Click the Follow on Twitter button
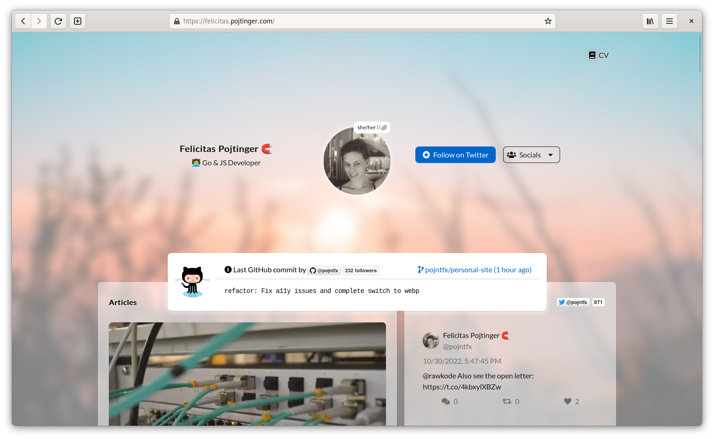The height and width of the screenshot is (439, 714). pyautogui.click(x=455, y=155)
